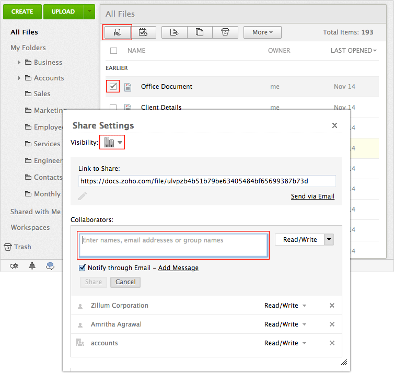Check the Client Details row checkbox
This screenshot has height=373, width=394.
[x=113, y=107]
